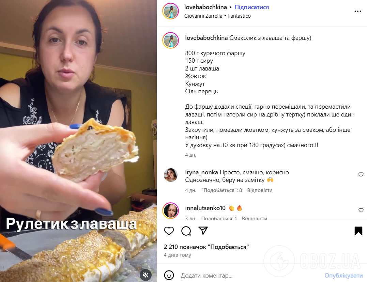This screenshot has width=367, height=282.
Task: Open Giovanni Zarrella Fantastico audio link
Action: point(217,16)
